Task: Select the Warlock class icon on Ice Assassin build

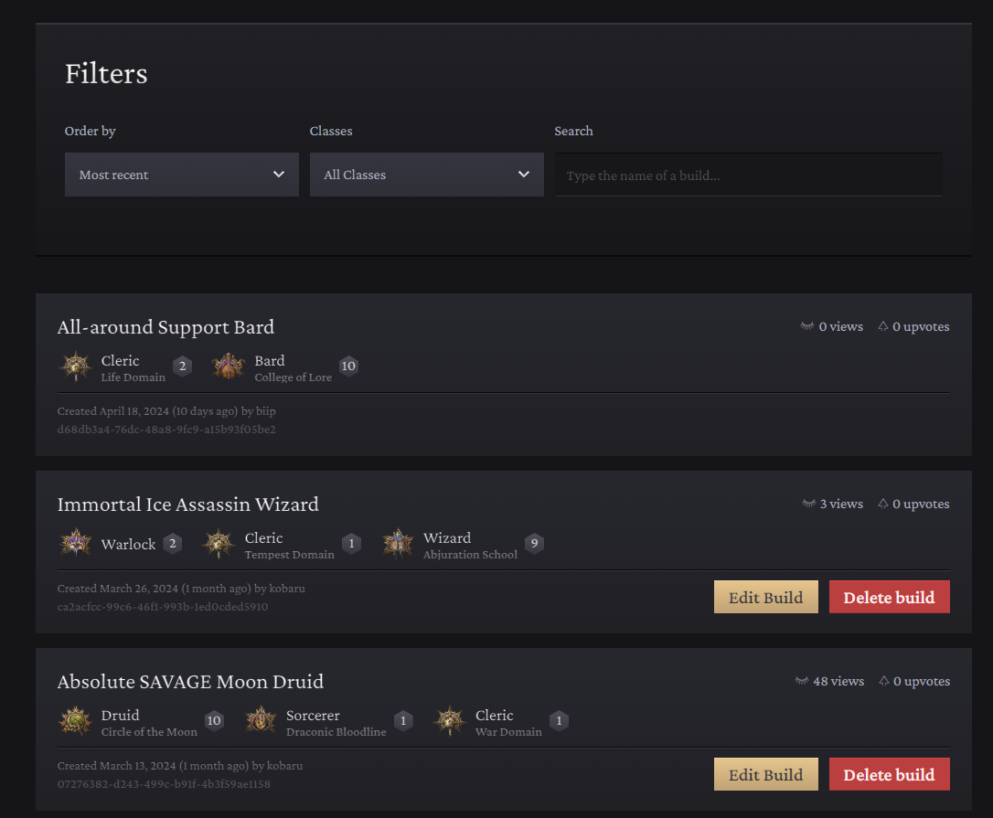Action: click(x=75, y=543)
